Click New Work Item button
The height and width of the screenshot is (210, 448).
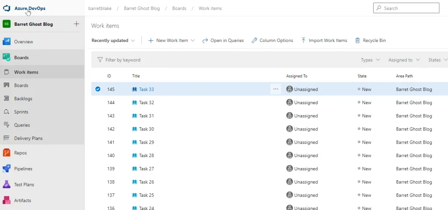tap(168, 41)
